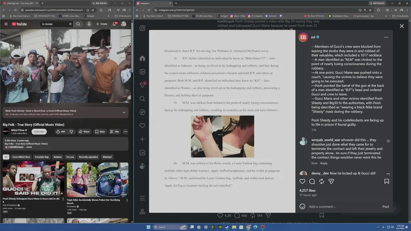This screenshot has height=231, width=411.
Task: Open YouTube notifications bell
Action: point(115,24)
